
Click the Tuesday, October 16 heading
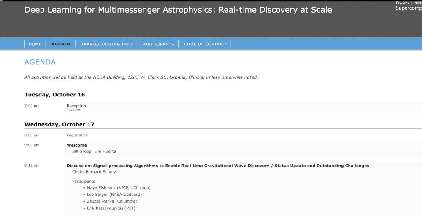tap(54, 95)
